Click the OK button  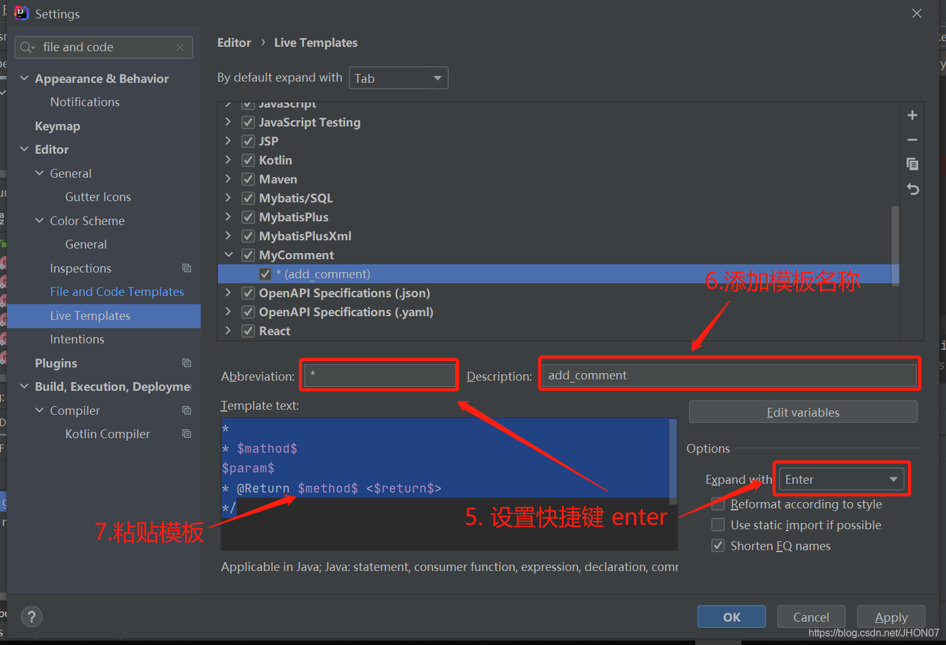click(x=731, y=617)
